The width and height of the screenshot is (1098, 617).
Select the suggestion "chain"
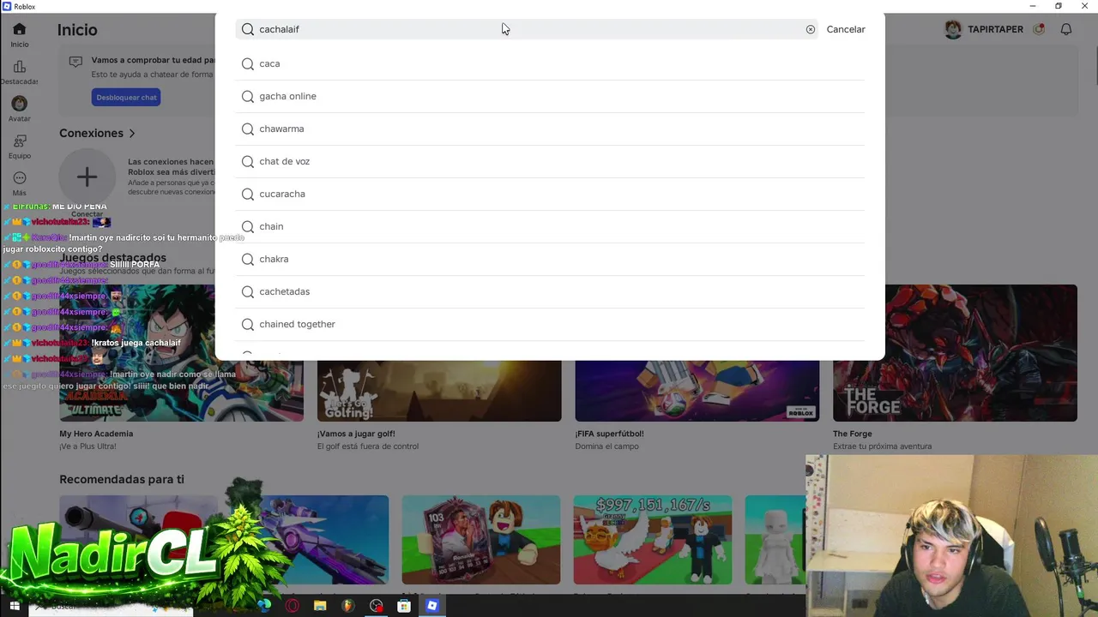pos(550,227)
